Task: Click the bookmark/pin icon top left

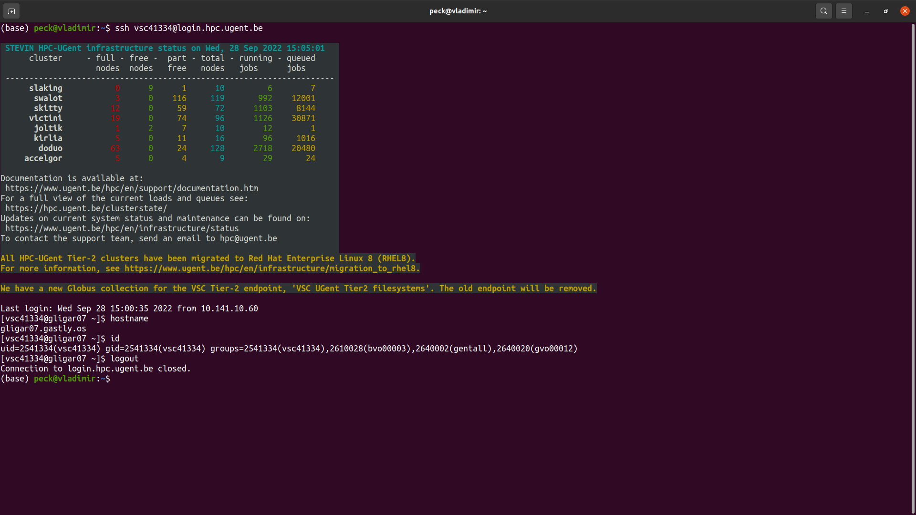Action: click(x=11, y=10)
